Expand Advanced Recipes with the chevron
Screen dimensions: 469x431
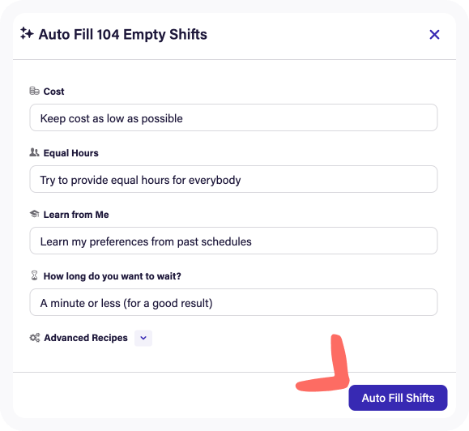143,338
